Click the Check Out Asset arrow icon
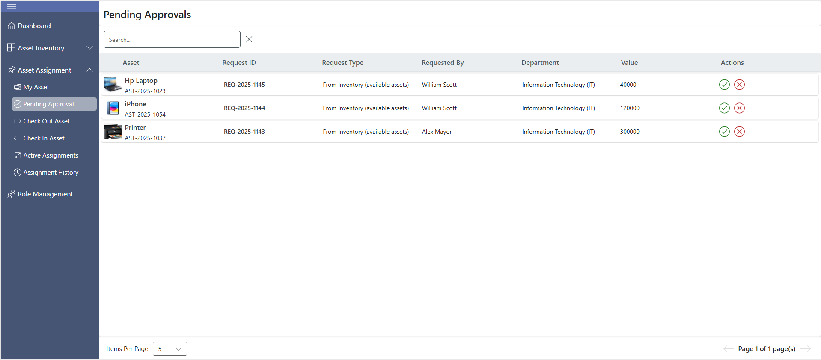 pos(18,121)
